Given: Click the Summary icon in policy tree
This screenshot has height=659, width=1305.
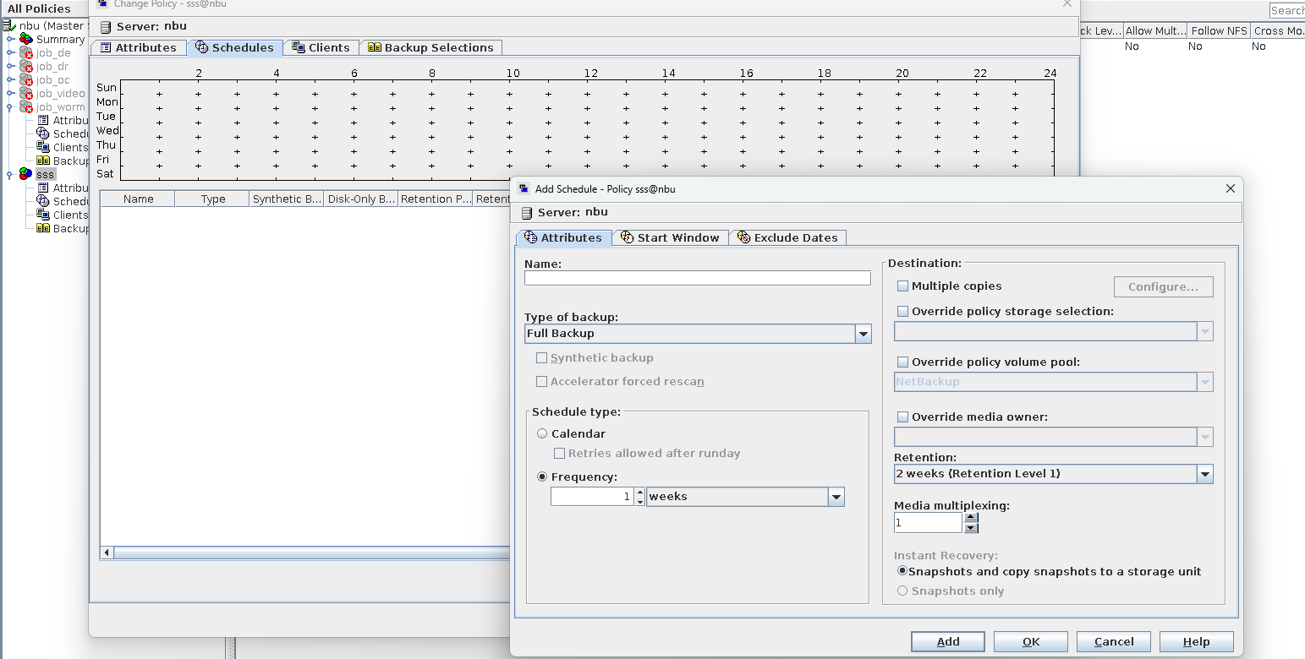Looking at the screenshot, I should coord(26,40).
